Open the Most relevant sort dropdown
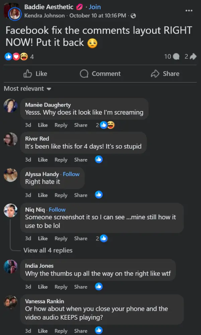Screen dimensions: 201x335 tap(27, 89)
